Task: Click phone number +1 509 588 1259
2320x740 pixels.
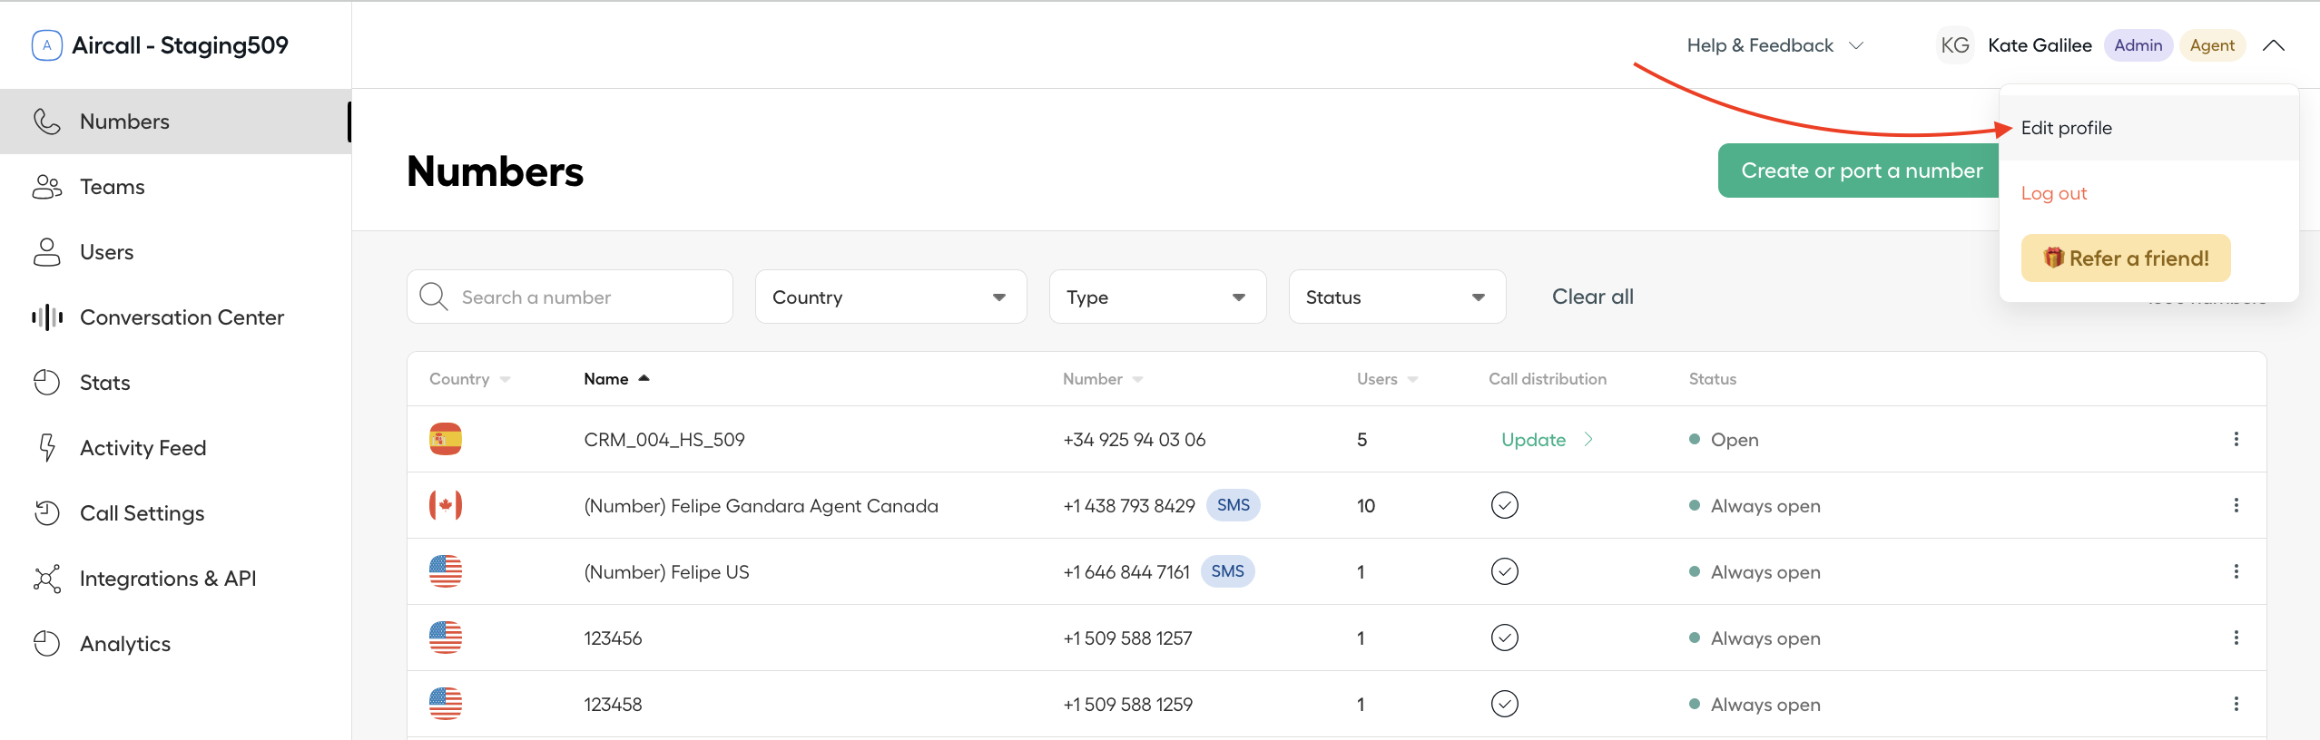Action: 1127,705
